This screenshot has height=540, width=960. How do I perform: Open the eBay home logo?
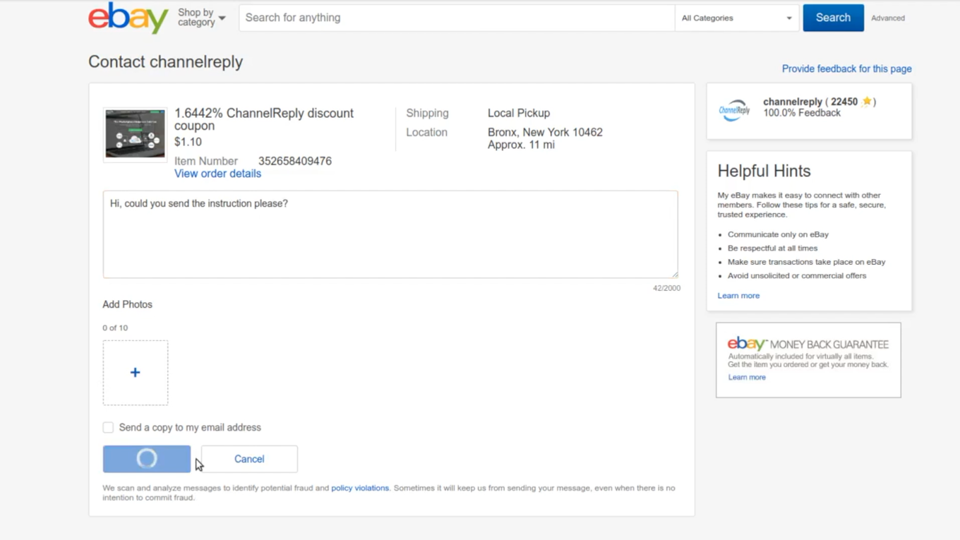pos(128,18)
